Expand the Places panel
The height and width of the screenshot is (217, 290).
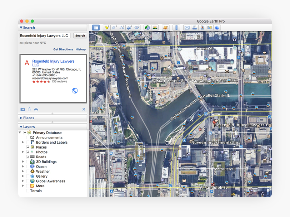pos(29,118)
